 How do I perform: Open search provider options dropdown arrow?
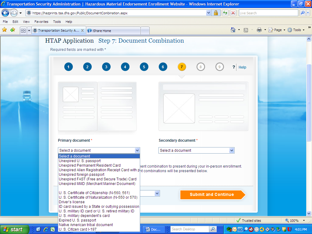tap(308, 13)
